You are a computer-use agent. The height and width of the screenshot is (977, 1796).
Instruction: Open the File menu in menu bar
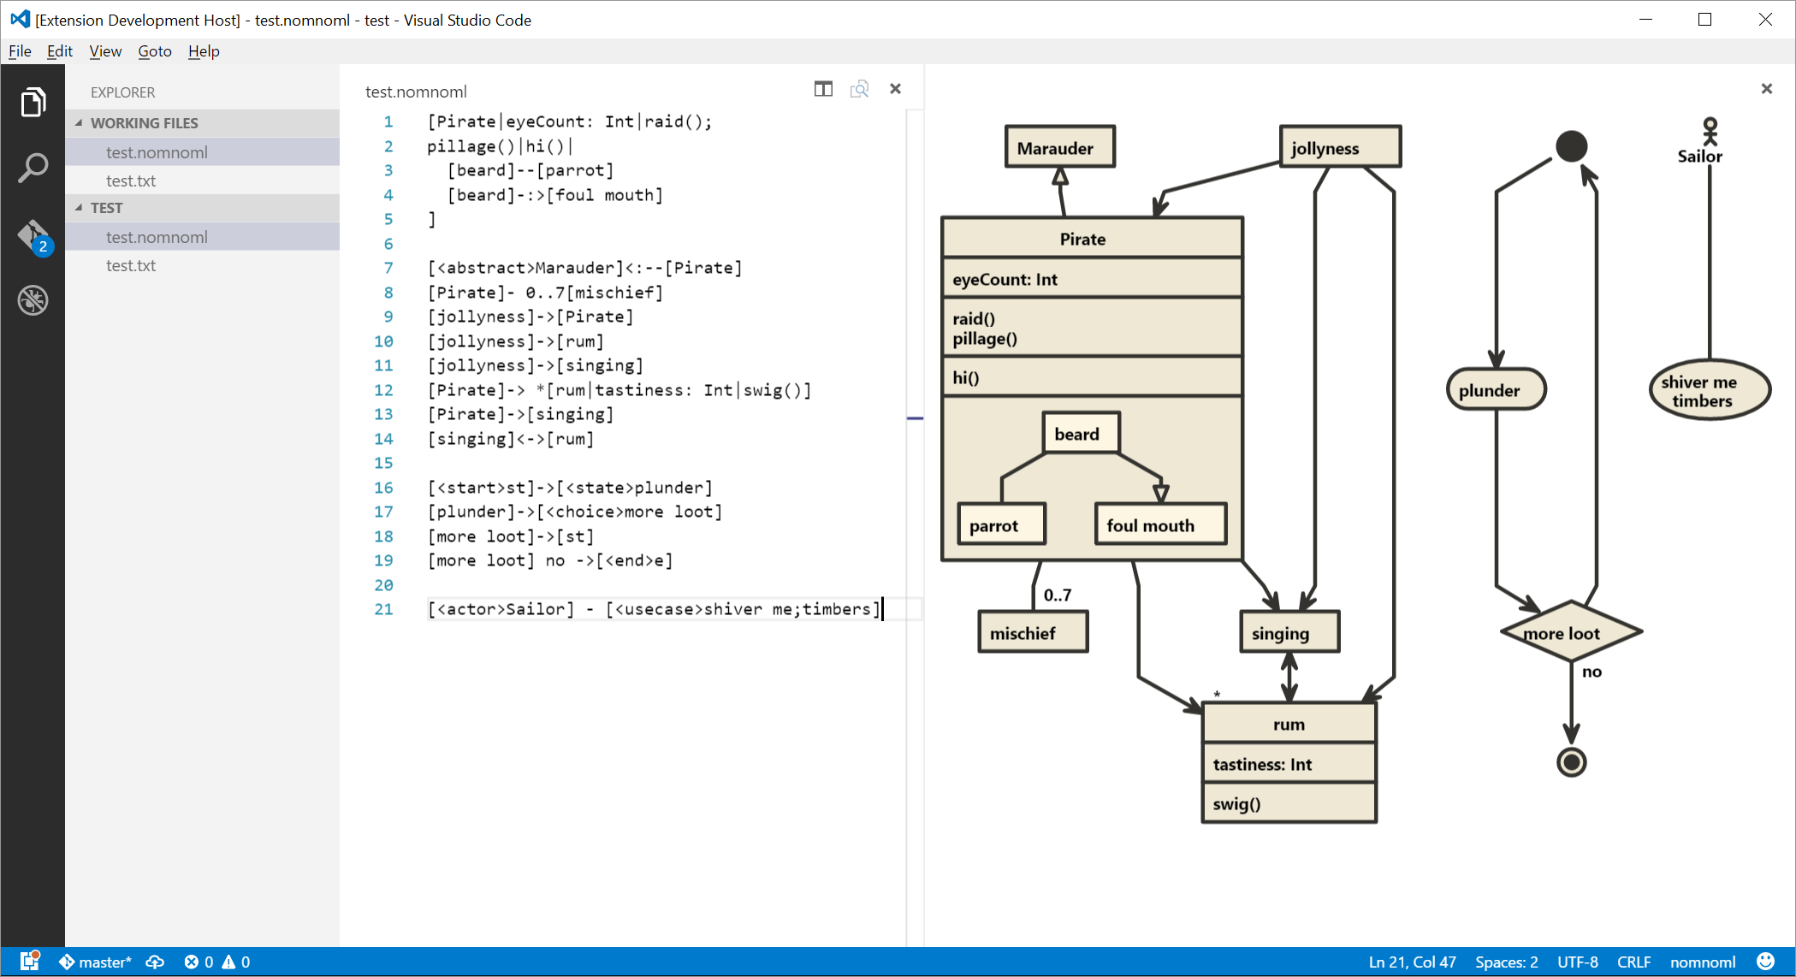point(18,50)
